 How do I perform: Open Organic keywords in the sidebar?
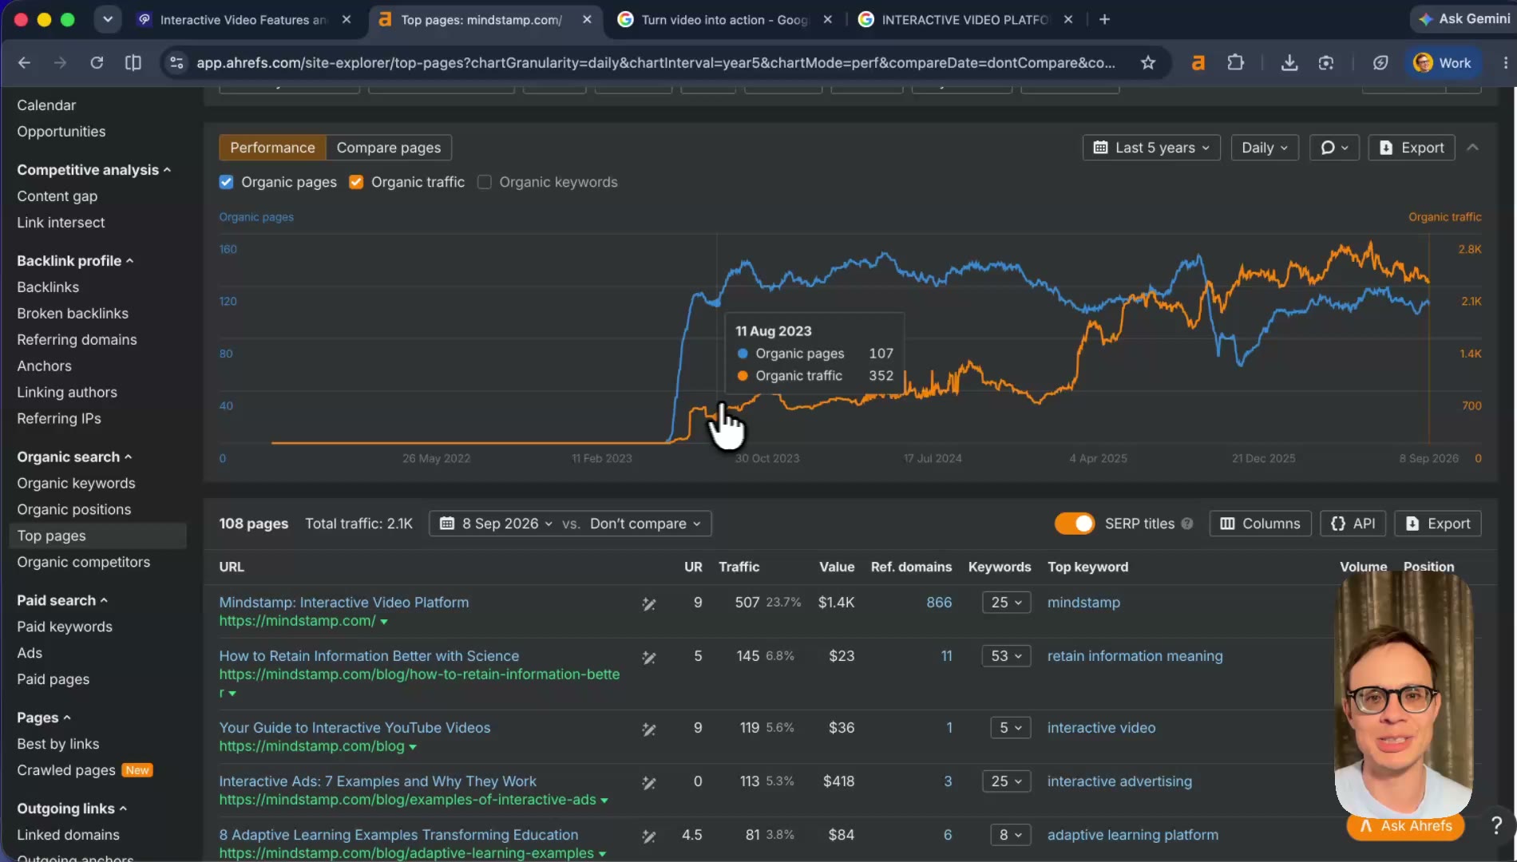[x=76, y=483]
